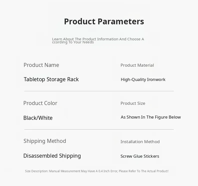
Task: Select the 'Installation Method' label
Action: pyautogui.click(x=140, y=142)
